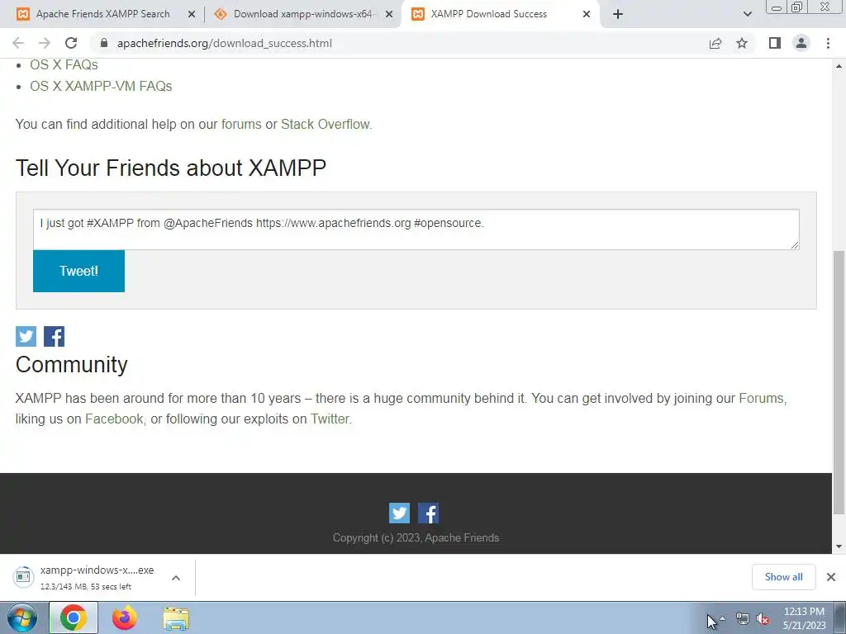The height and width of the screenshot is (634, 846).
Task: Click the Show desktop button
Action: coord(840,618)
